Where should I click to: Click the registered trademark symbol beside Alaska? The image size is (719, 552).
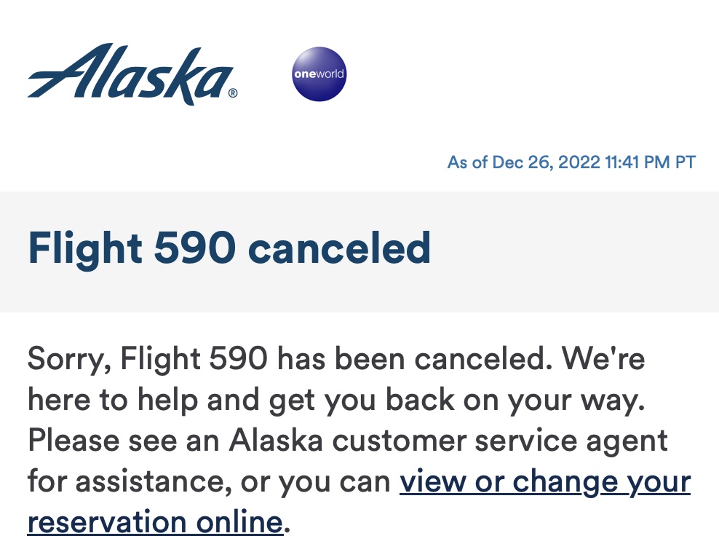(233, 93)
